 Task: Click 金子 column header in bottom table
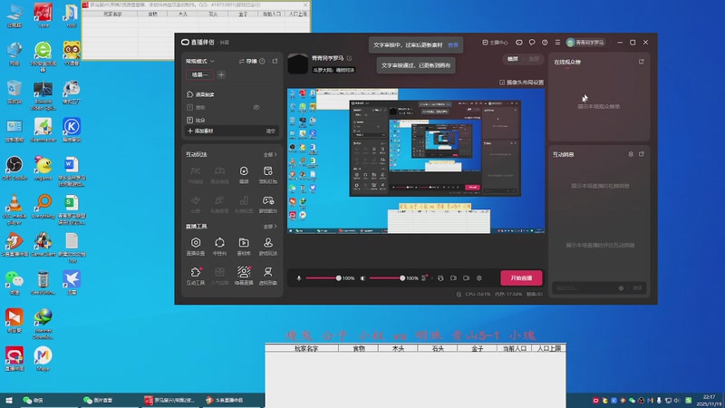478,348
